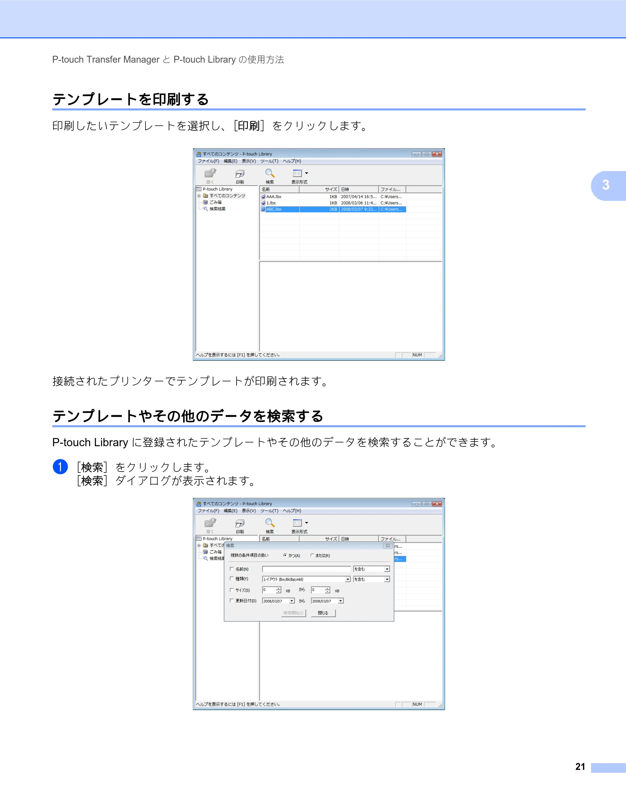Enable the 更新日付(D) checkbox
Screen dimensions: 626x810
pos(232,600)
